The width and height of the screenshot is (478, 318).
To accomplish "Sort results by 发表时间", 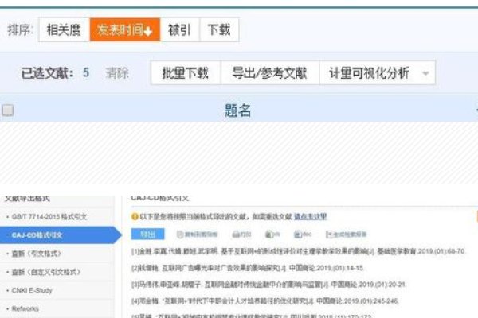I will pos(125,30).
